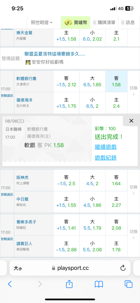Select 羅德海洋 主 +1.5, 1.75 spread
The image size is (140, 303).
(x=66, y=103)
